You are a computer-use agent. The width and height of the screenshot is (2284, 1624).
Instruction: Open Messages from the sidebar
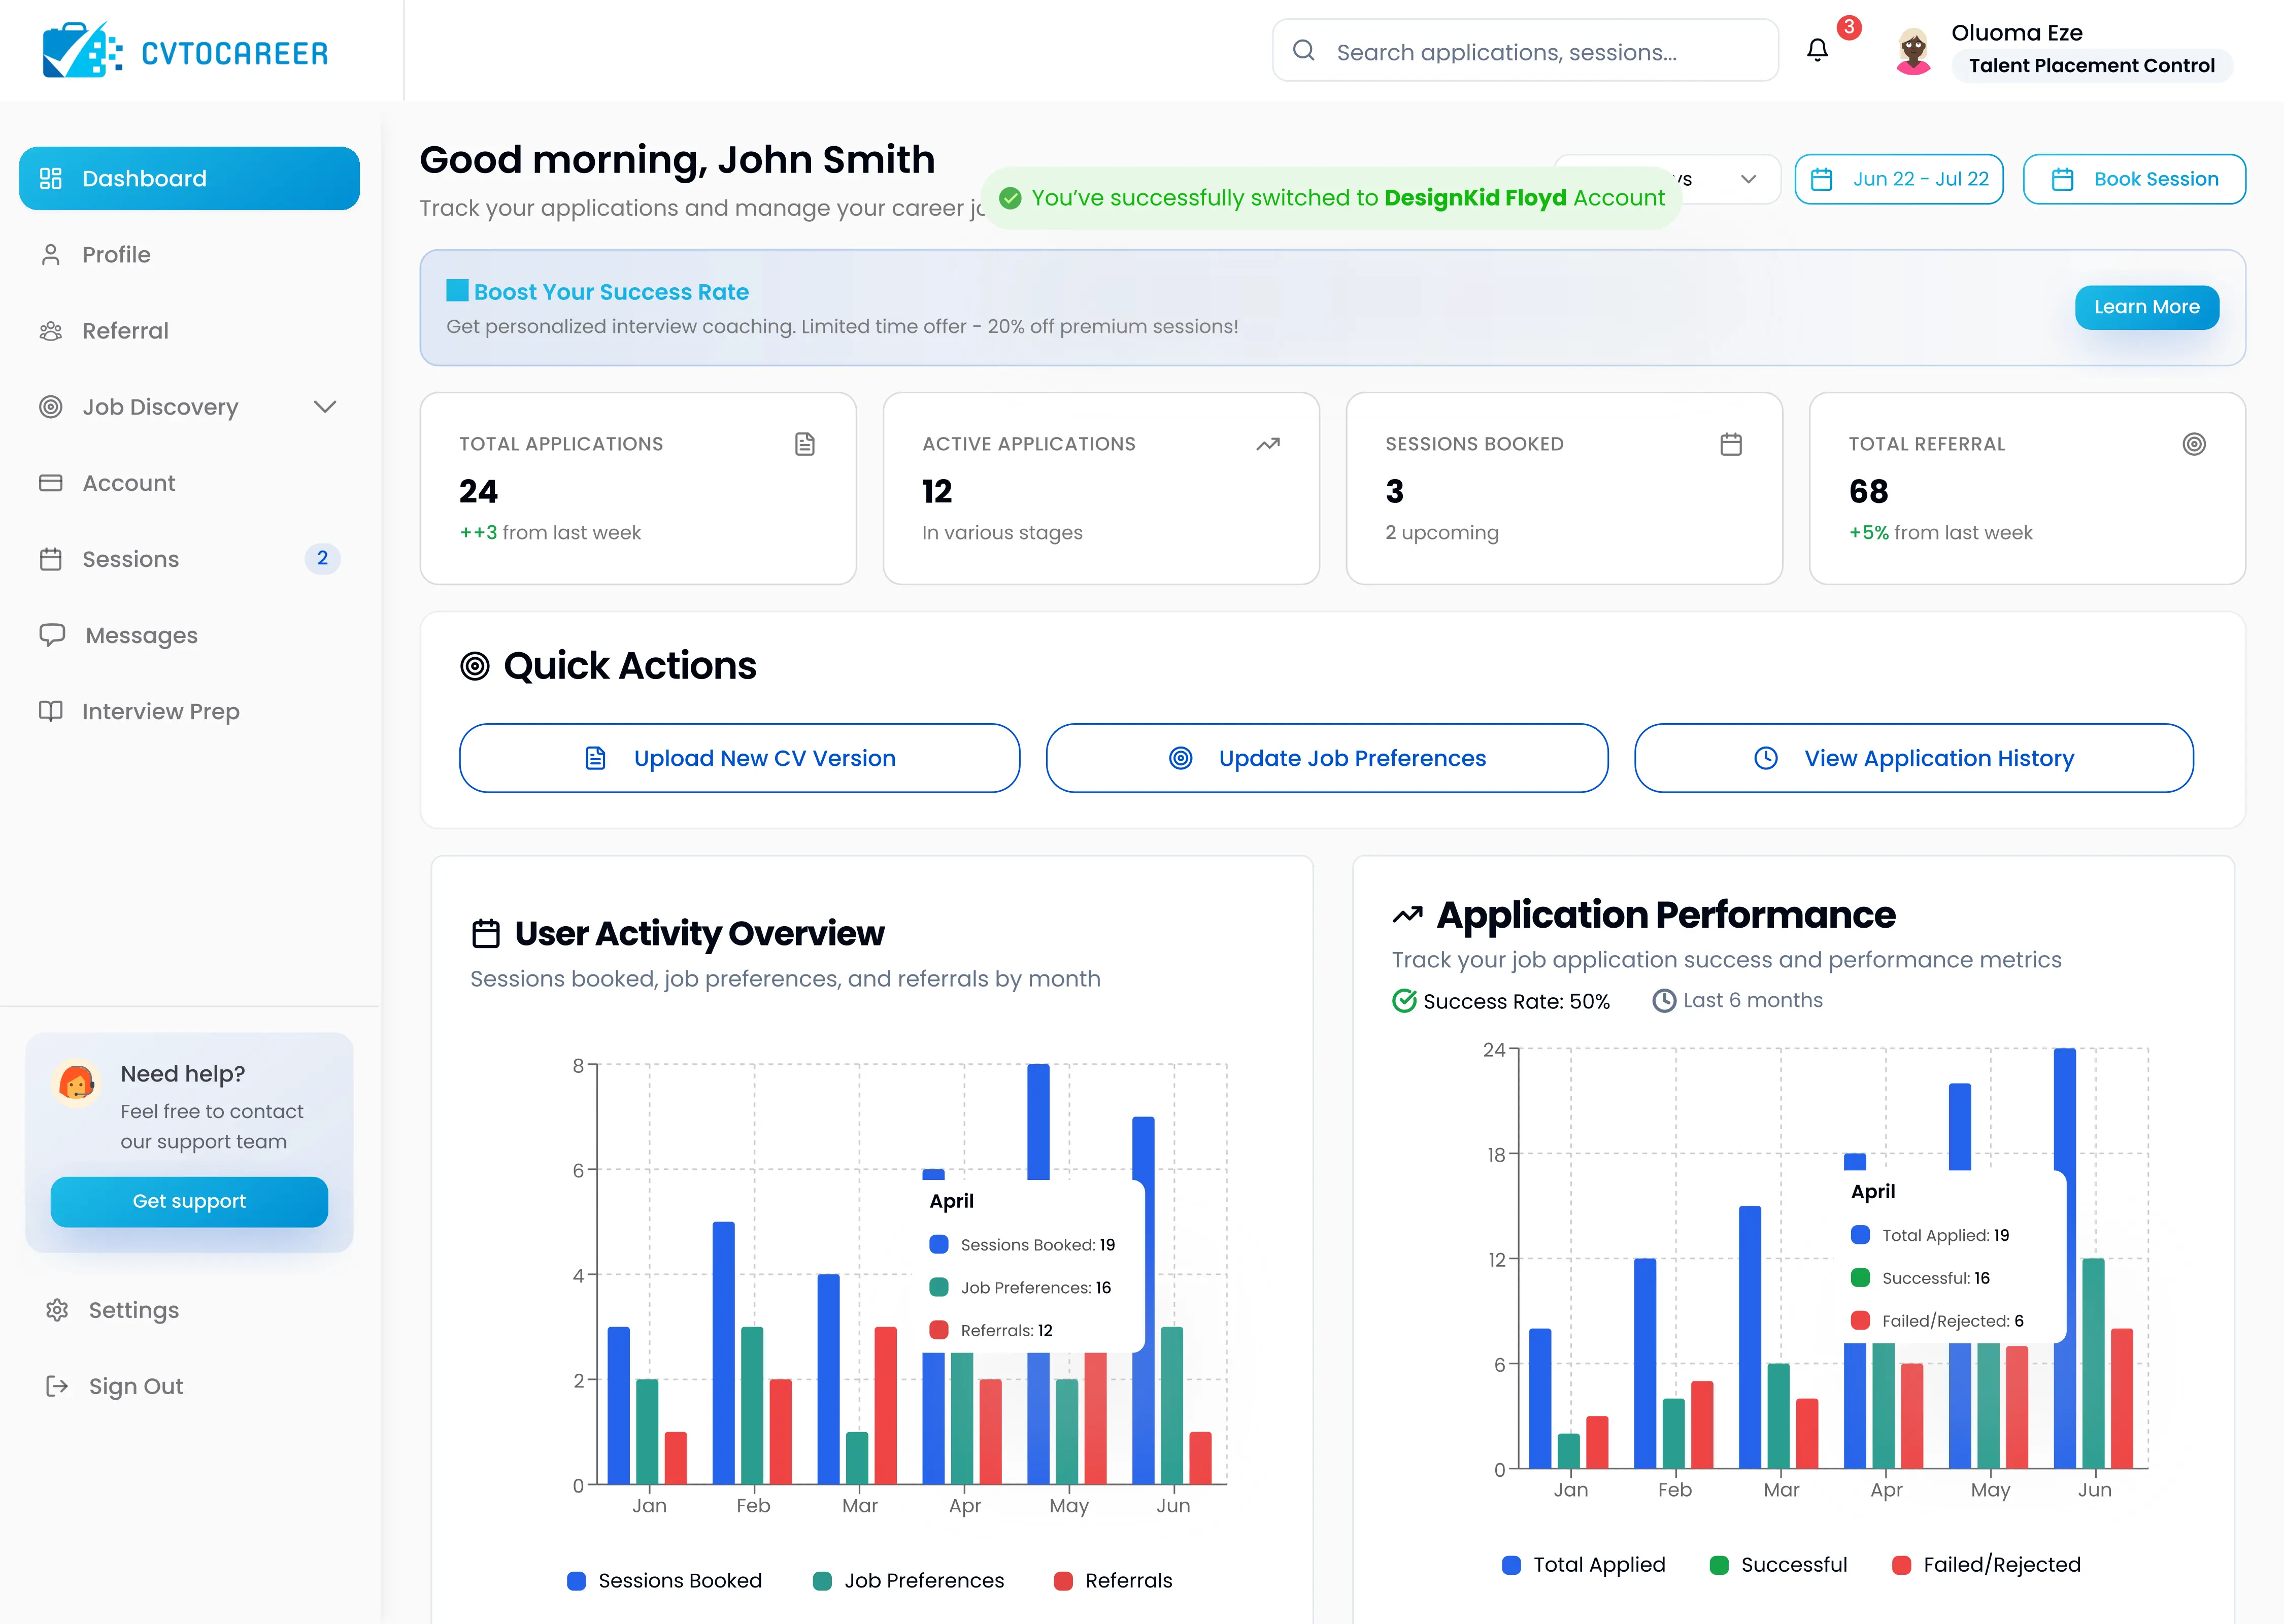(189, 635)
